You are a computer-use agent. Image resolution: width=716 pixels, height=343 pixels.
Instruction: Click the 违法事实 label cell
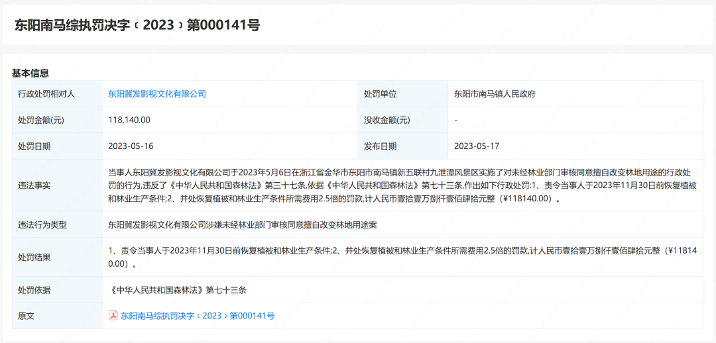point(34,185)
